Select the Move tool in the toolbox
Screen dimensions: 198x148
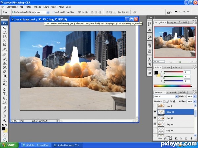(x=4, y=28)
